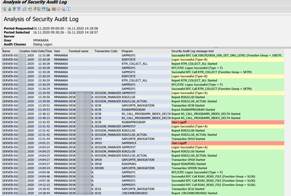Viewport: 291px width, 196px height.
Task: Sort ascending using the toolbar icon
Action: coord(10,9)
